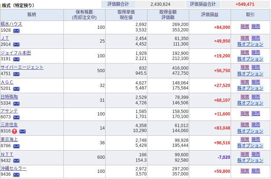Click 現買 for サイバーエージェント
271x179 pixels.
(245, 67)
